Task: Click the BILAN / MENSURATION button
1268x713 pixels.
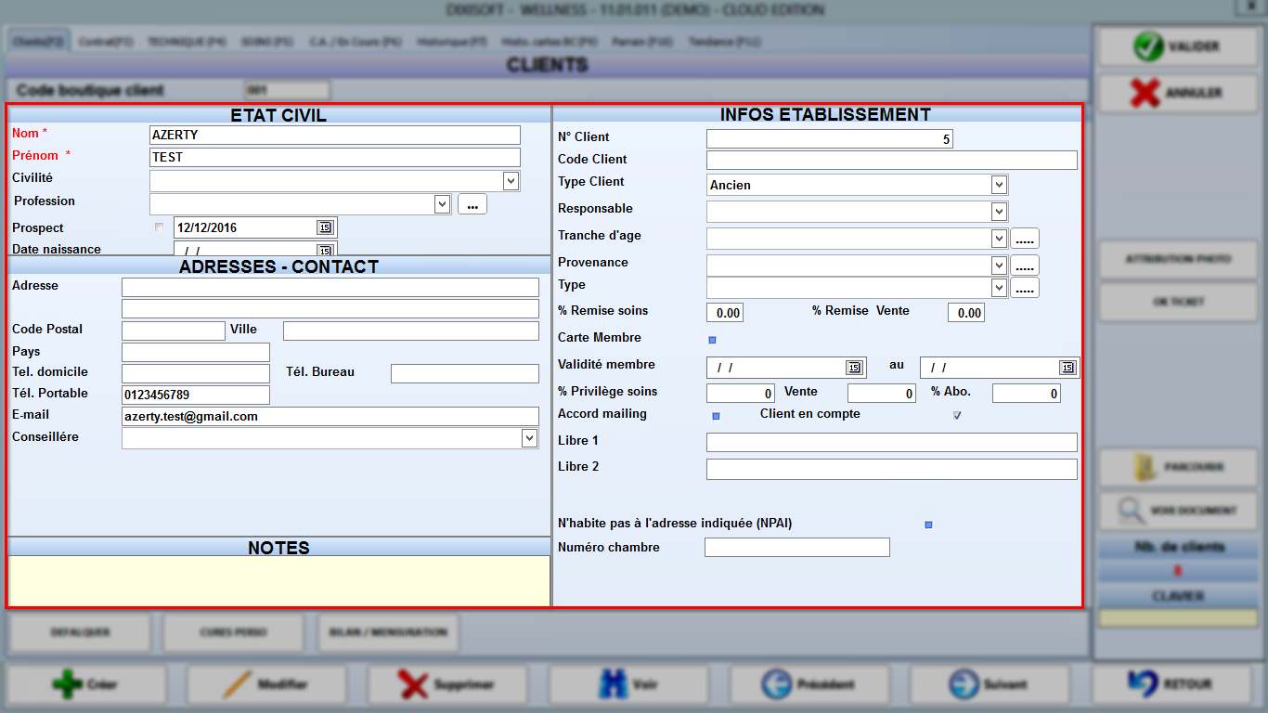Action: coord(387,632)
